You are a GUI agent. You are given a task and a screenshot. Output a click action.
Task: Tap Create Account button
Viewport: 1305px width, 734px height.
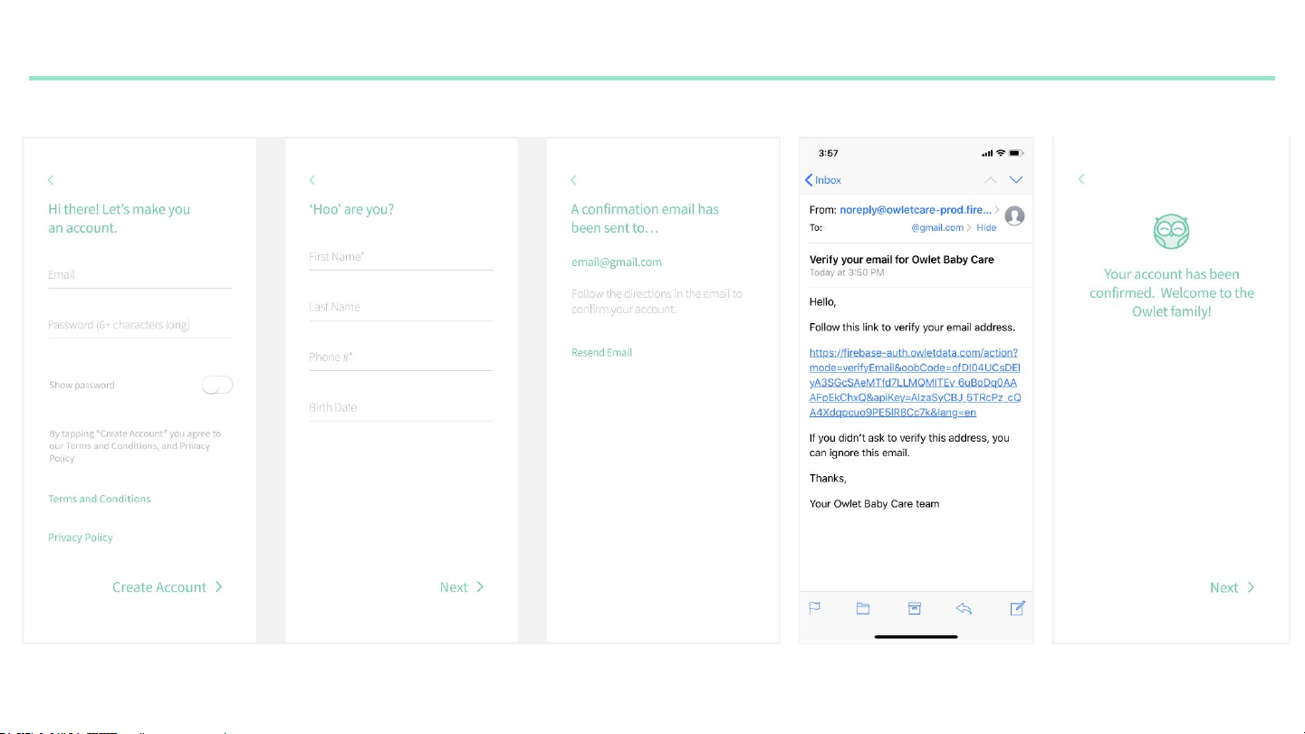pyautogui.click(x=168, y=587)
